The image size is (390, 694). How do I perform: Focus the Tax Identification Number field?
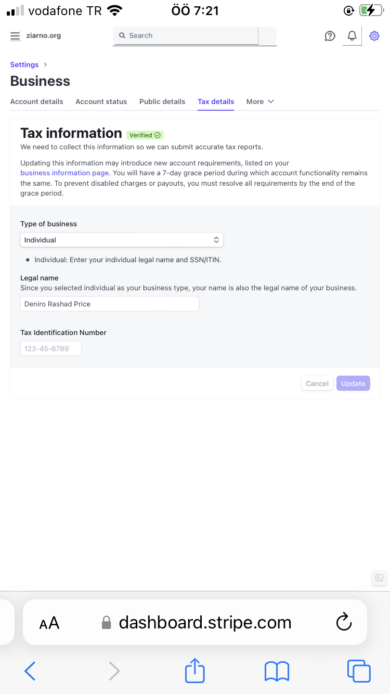pyautogui.click(x=50, y=349)
